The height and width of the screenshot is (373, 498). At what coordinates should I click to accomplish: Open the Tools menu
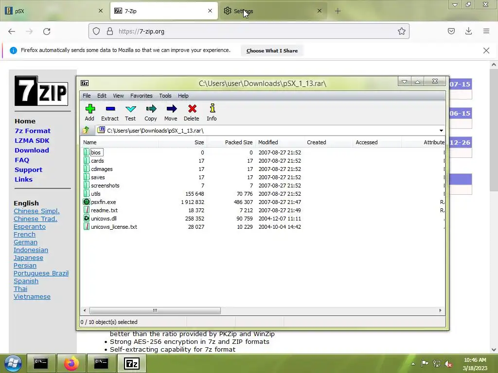click(x=165, y=96)
